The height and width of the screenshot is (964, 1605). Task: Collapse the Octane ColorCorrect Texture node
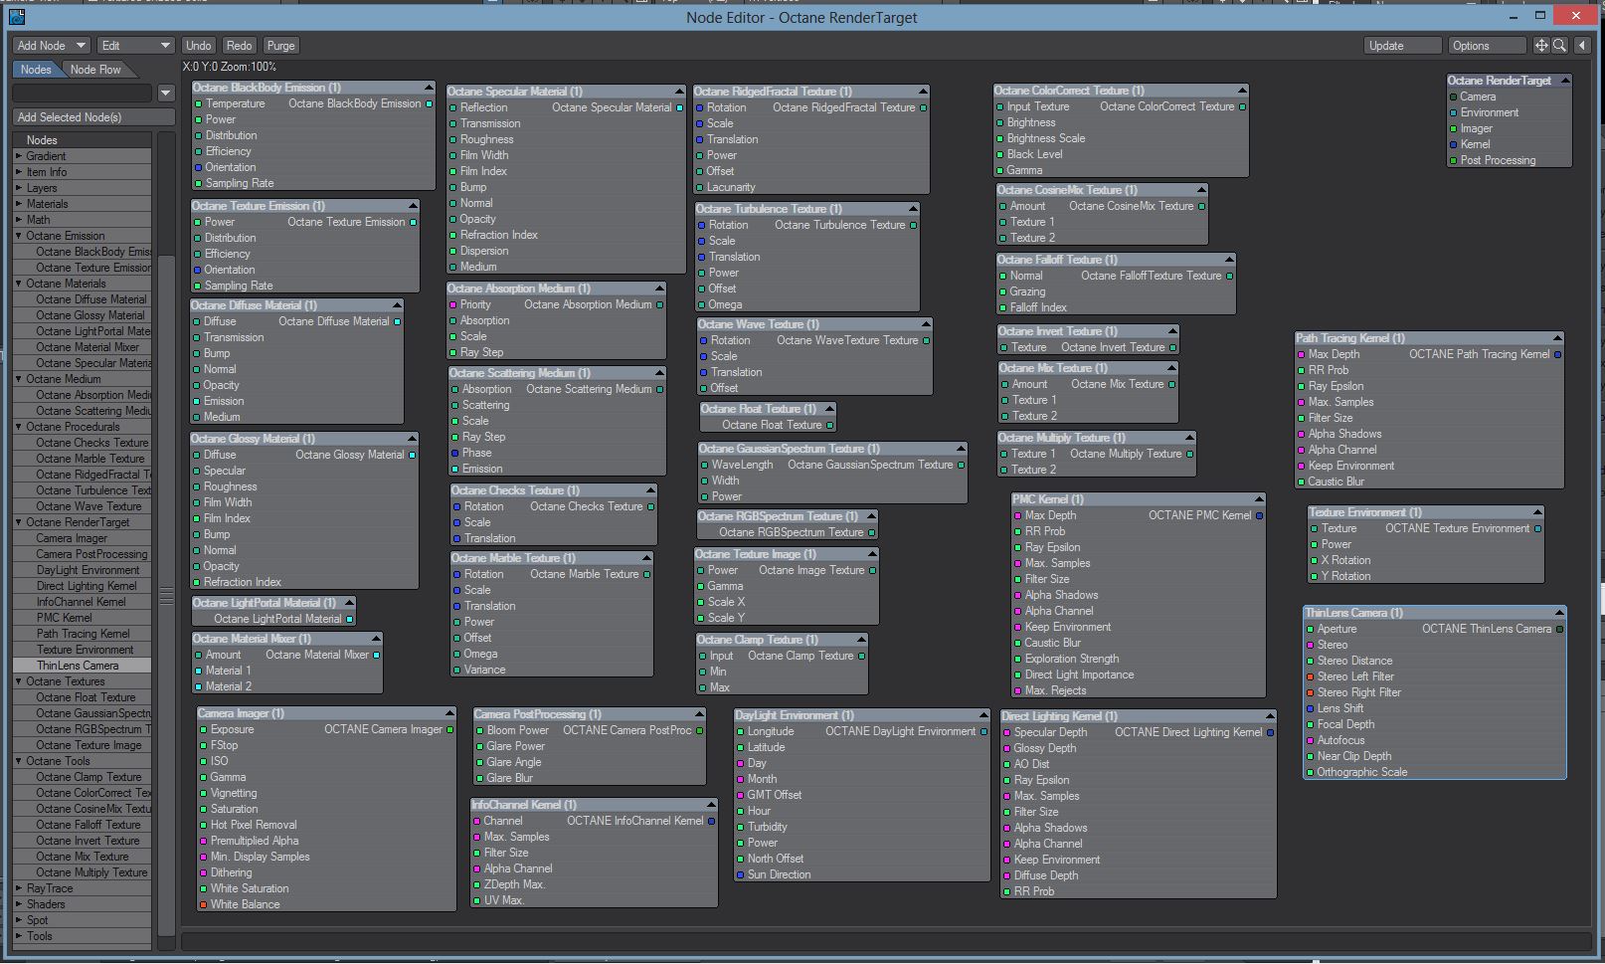[1242, 91]
